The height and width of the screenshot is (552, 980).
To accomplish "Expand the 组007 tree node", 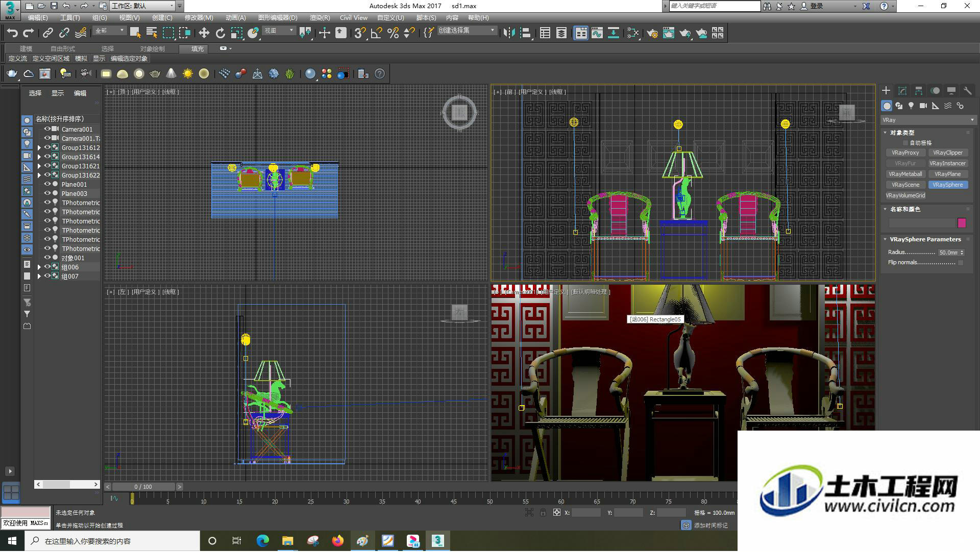I will point(39,276).
